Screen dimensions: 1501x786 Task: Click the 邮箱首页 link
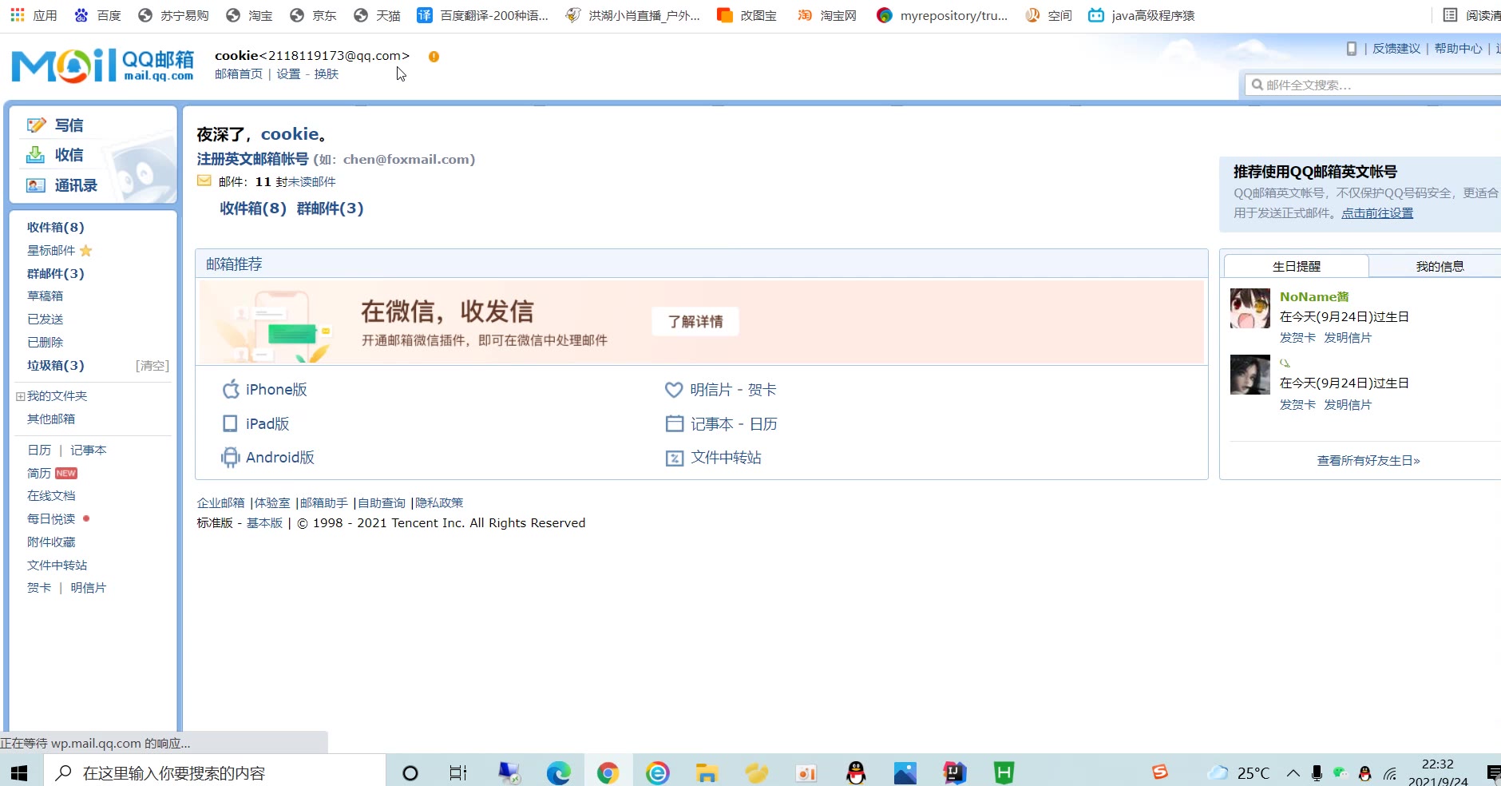click(x=238, y=74)
